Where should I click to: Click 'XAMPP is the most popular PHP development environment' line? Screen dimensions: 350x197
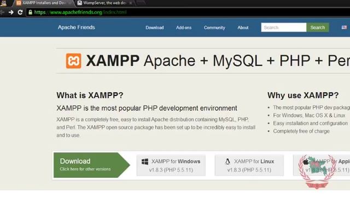[x=147, y=108]
